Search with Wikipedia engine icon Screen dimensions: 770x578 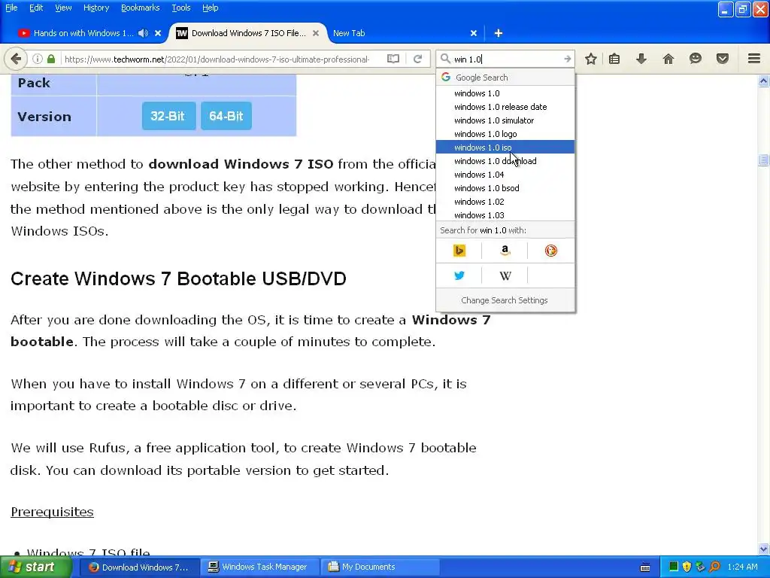pyautogui.click(x=505, y=275)
